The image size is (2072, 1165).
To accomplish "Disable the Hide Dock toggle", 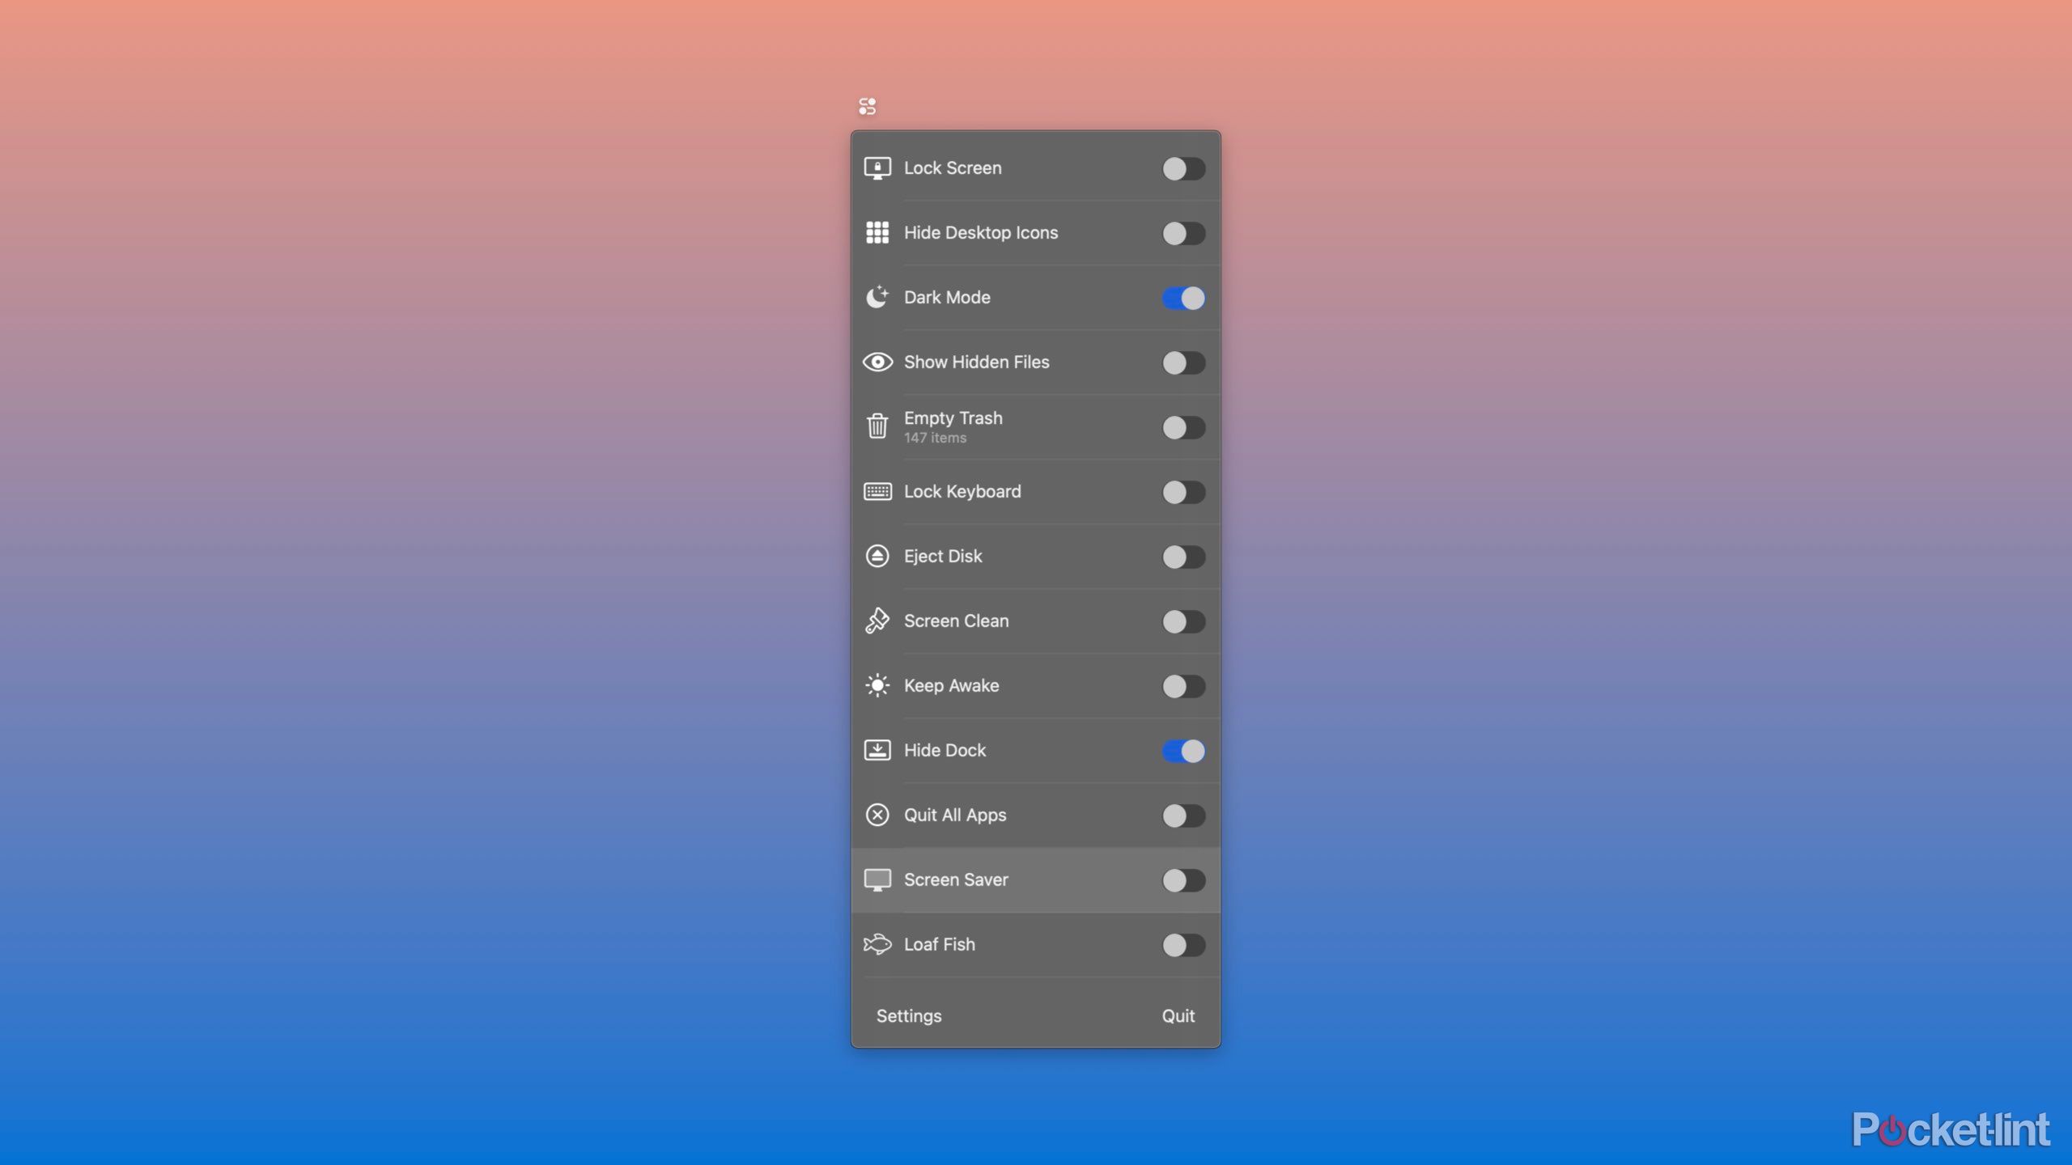I will pos(1183,751).
